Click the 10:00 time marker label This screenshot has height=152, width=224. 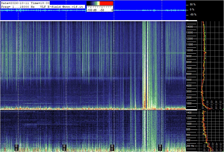112,148
